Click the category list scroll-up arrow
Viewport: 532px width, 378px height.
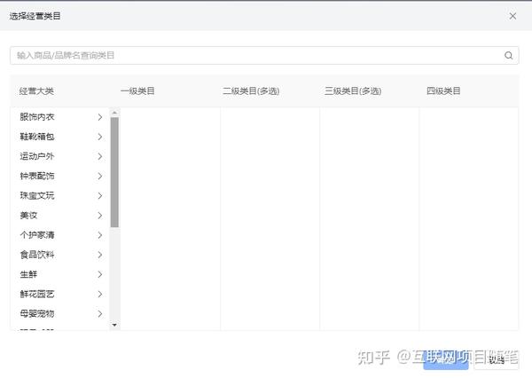(114, 113)
